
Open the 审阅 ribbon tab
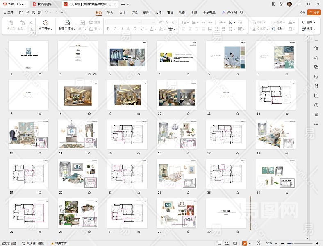coord(170,12)
